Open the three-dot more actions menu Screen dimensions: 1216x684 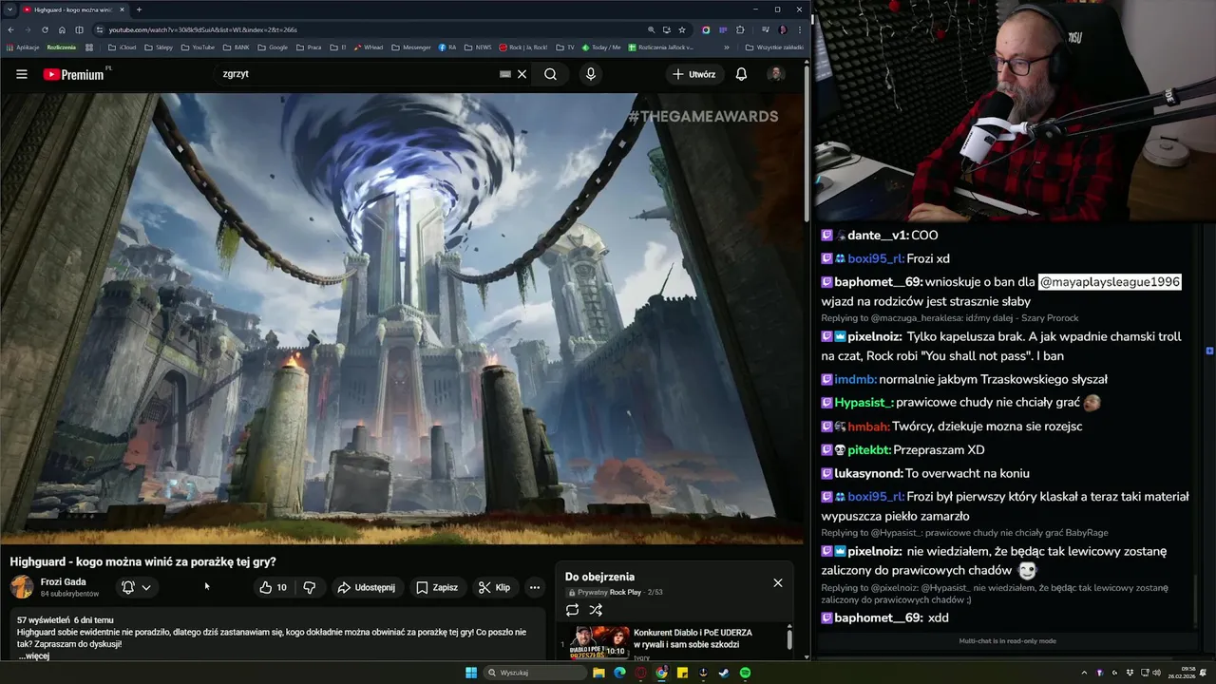tap(535, 587)
